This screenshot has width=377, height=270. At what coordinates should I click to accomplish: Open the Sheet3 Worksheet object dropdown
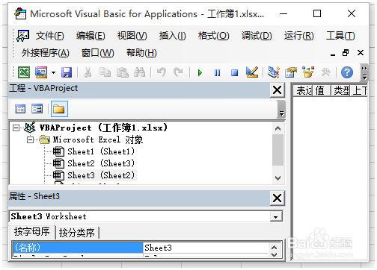point(276,217)
